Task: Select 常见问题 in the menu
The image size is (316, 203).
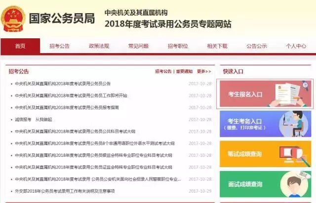Action: click(x=138, y=46)
